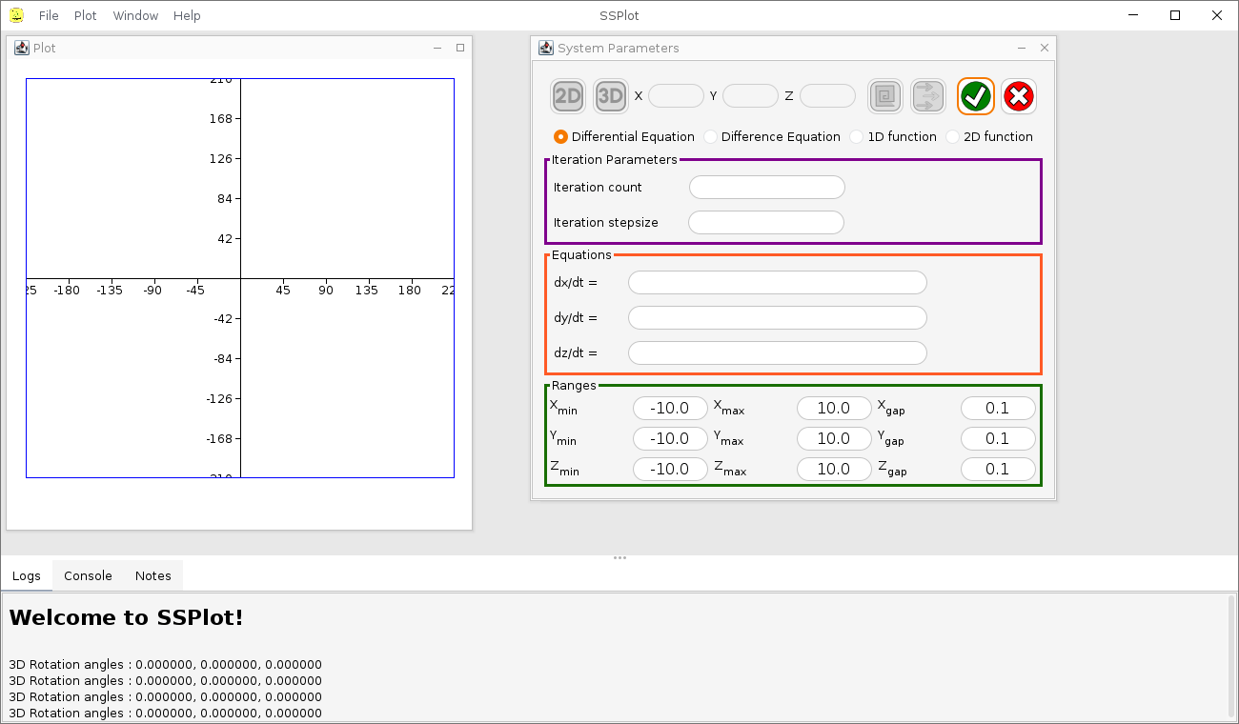Click the Iteration stepsize field
The height and width of the screenshot is (724, 1239).
pos(766,222)
